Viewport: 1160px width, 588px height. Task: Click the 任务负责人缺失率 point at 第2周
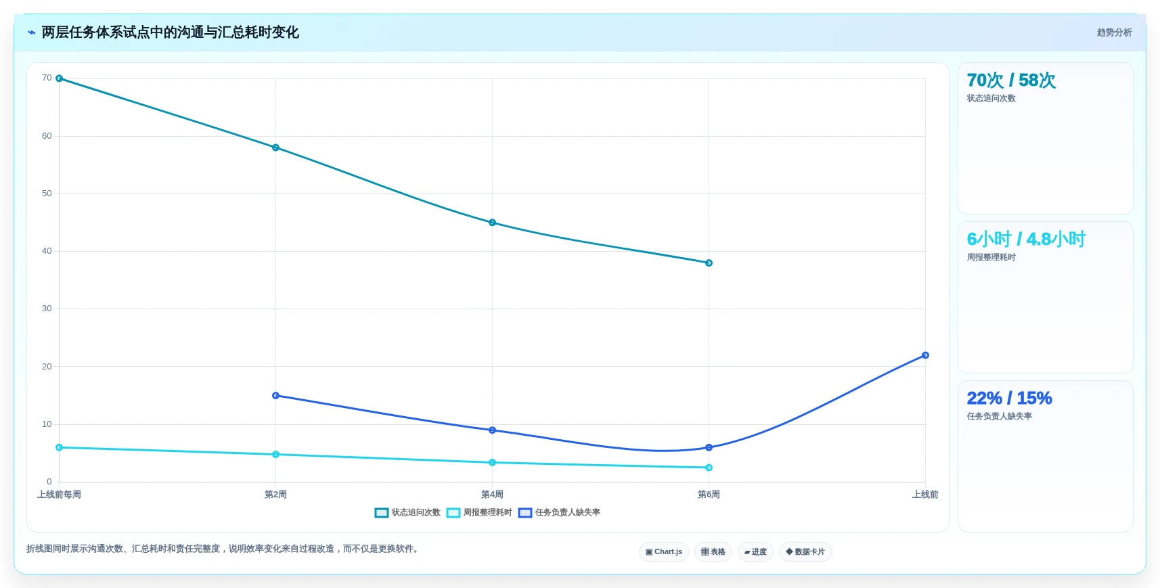pyautogui.click(x=275, y=395)
